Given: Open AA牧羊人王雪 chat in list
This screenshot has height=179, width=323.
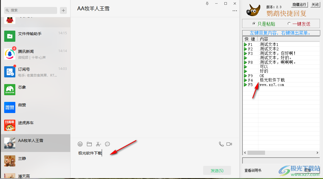Looking at the screenshot, I should pos(36,143).
